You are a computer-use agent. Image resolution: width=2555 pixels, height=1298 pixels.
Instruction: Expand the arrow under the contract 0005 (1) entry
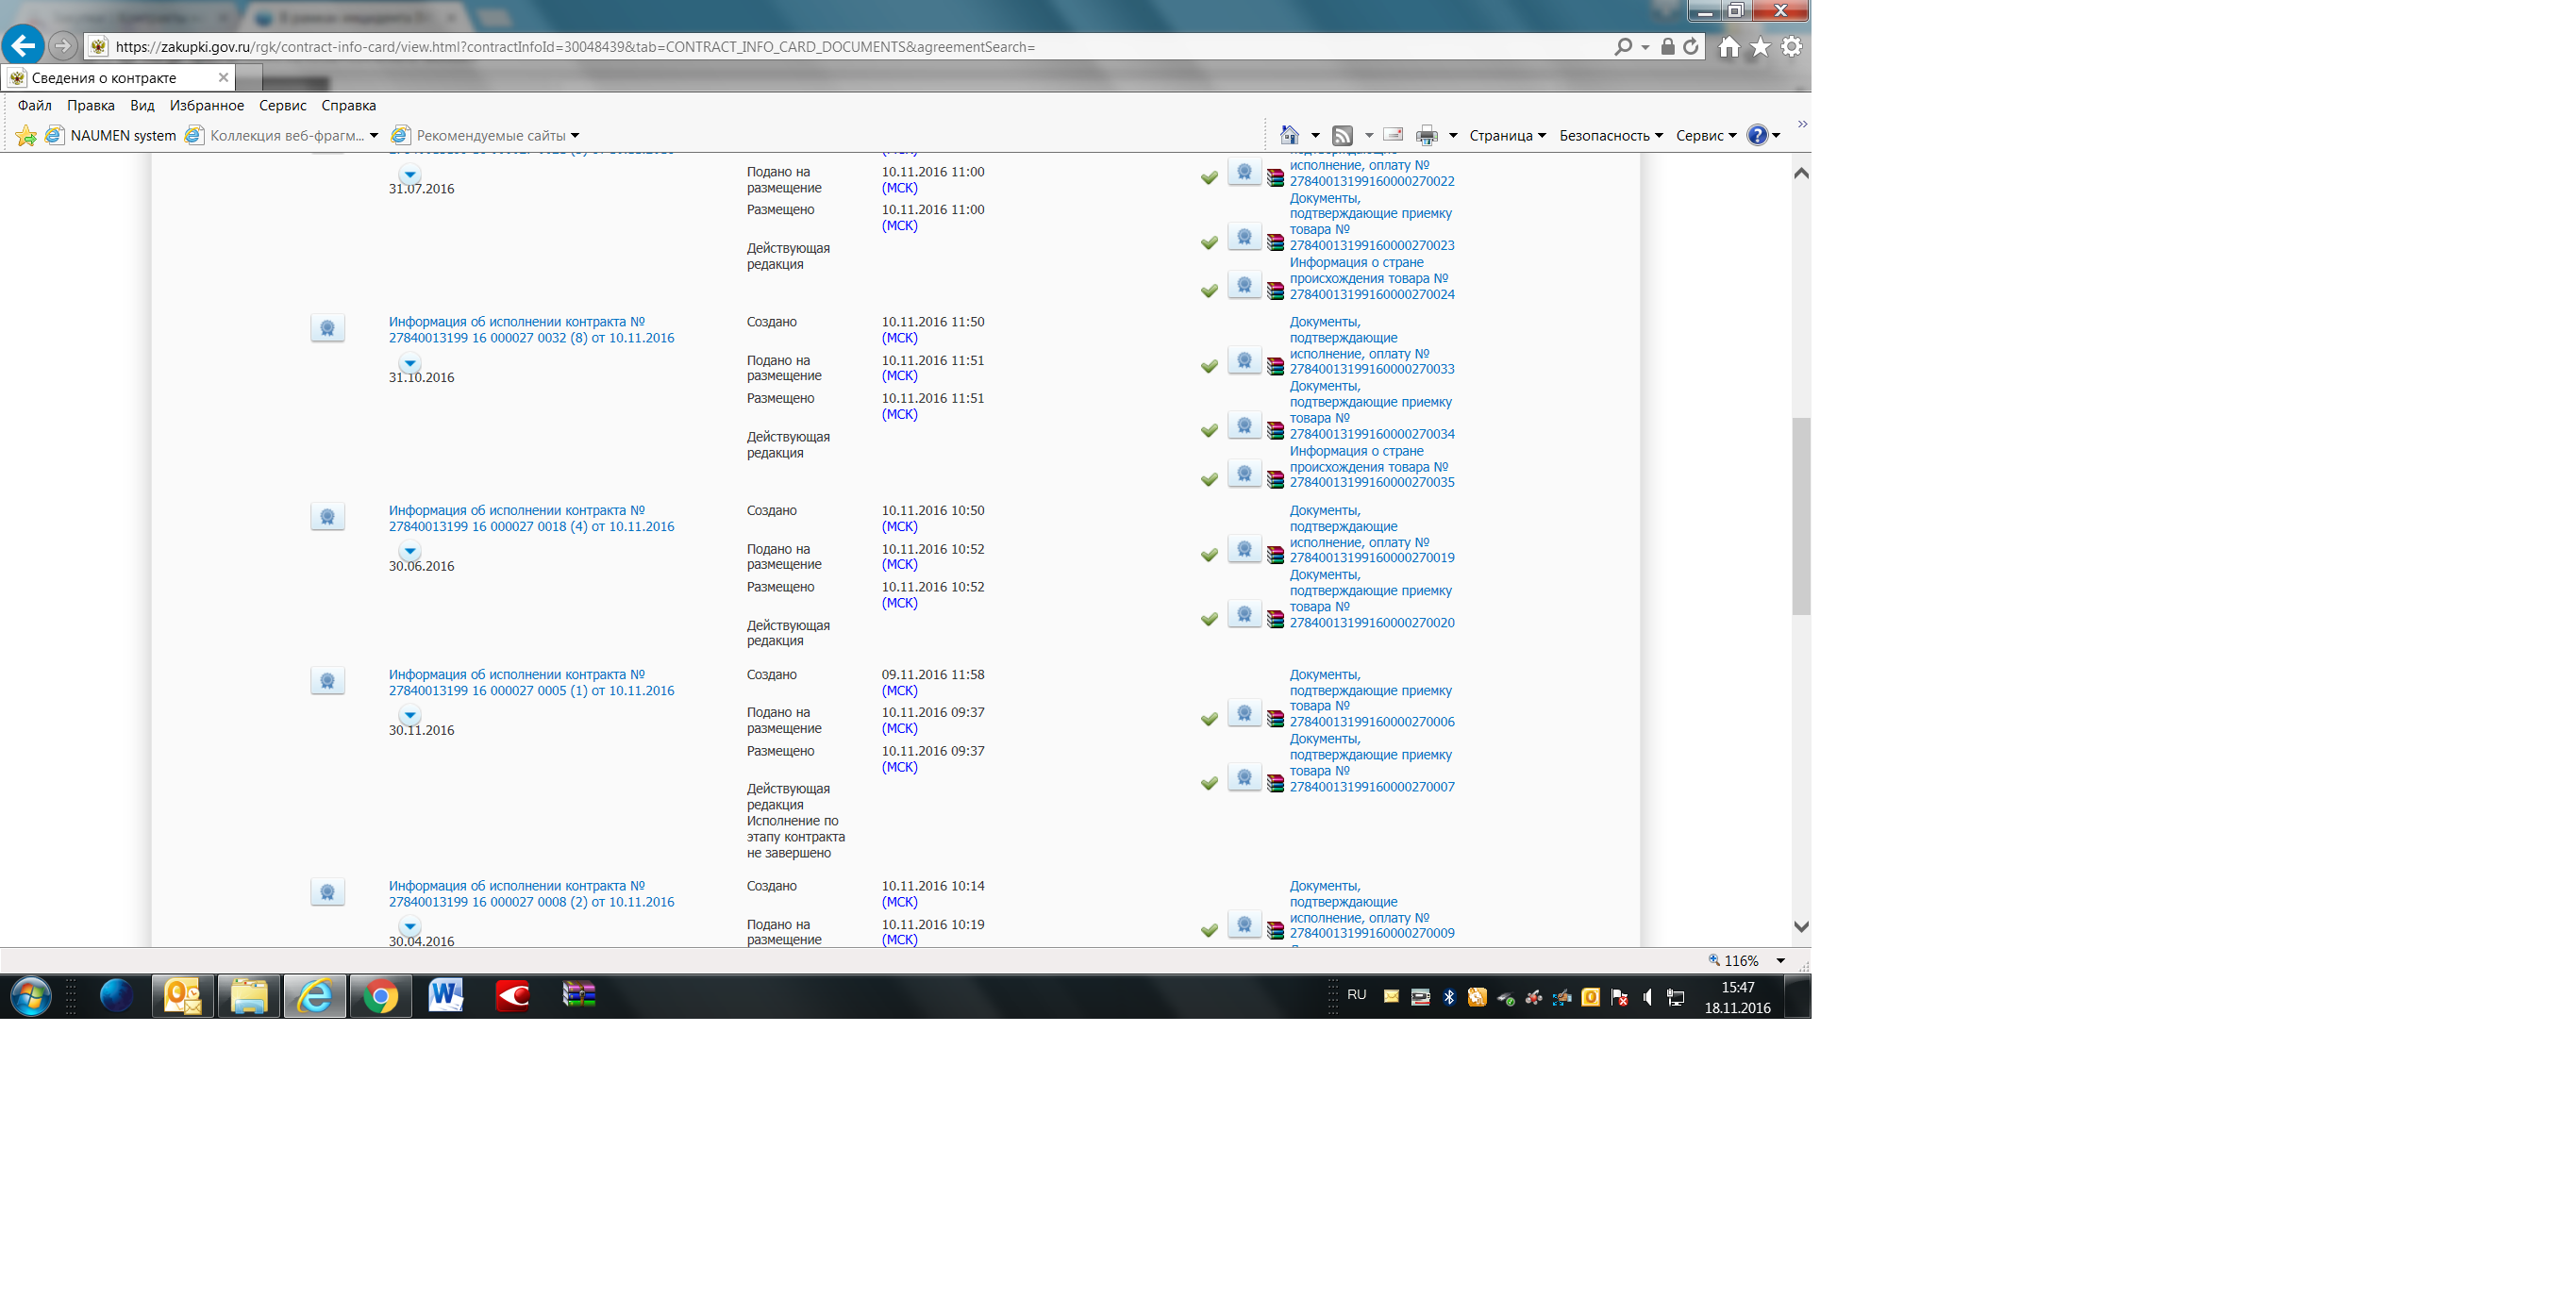[x=409, y=715]
